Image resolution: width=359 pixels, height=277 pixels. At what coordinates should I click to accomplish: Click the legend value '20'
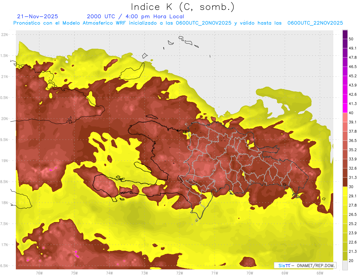click(x=351, y=261)
